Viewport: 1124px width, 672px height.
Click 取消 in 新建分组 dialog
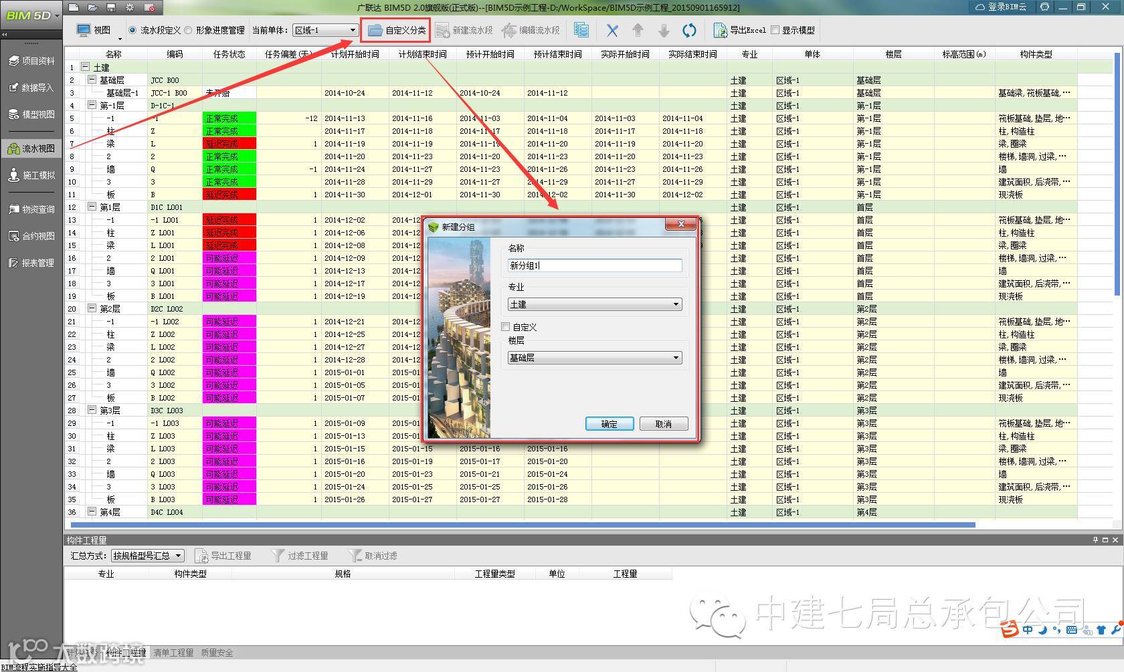663,424
